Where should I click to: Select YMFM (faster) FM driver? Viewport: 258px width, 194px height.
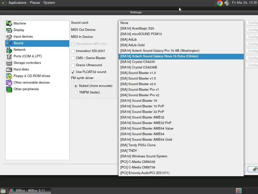[76, 92]
